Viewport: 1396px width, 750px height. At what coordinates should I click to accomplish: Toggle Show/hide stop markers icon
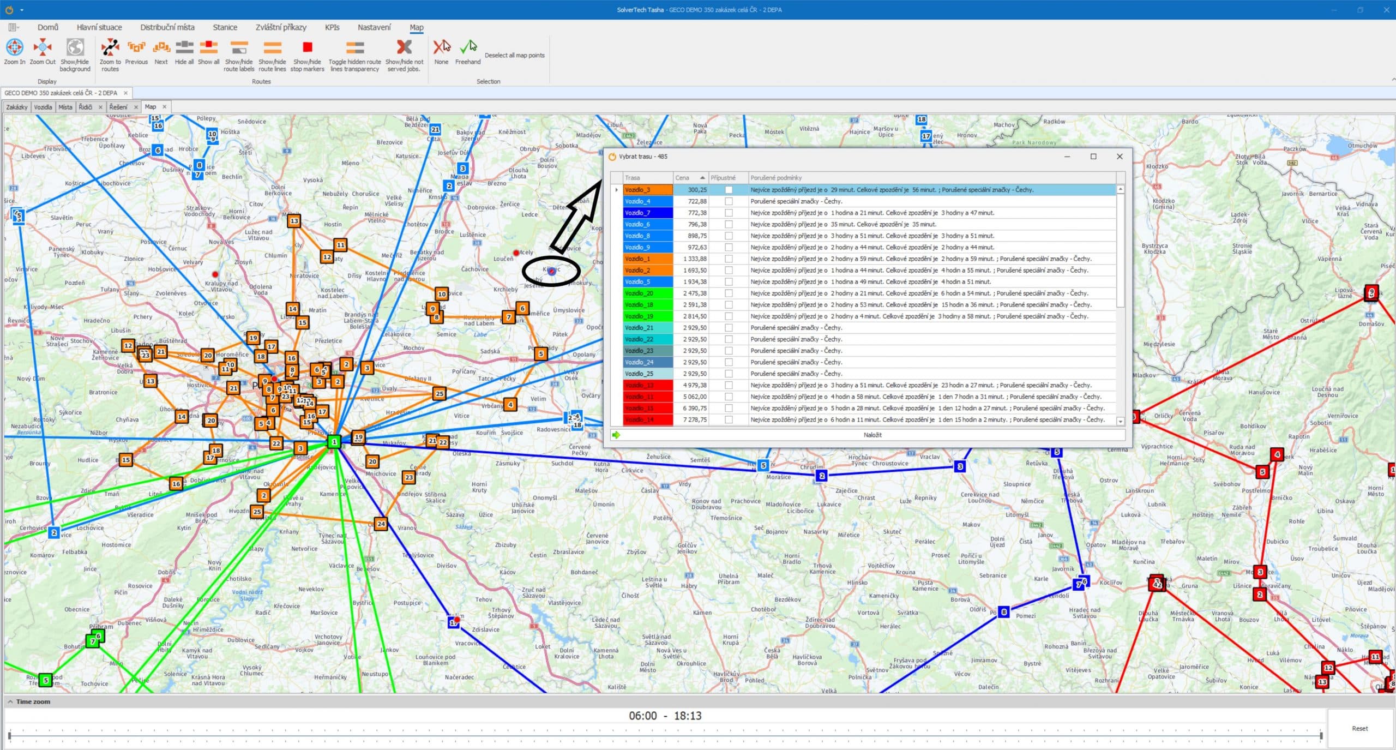point(307,47)
